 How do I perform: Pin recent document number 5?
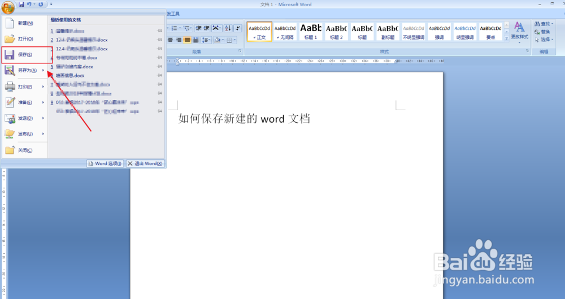[x=160, y=67]
